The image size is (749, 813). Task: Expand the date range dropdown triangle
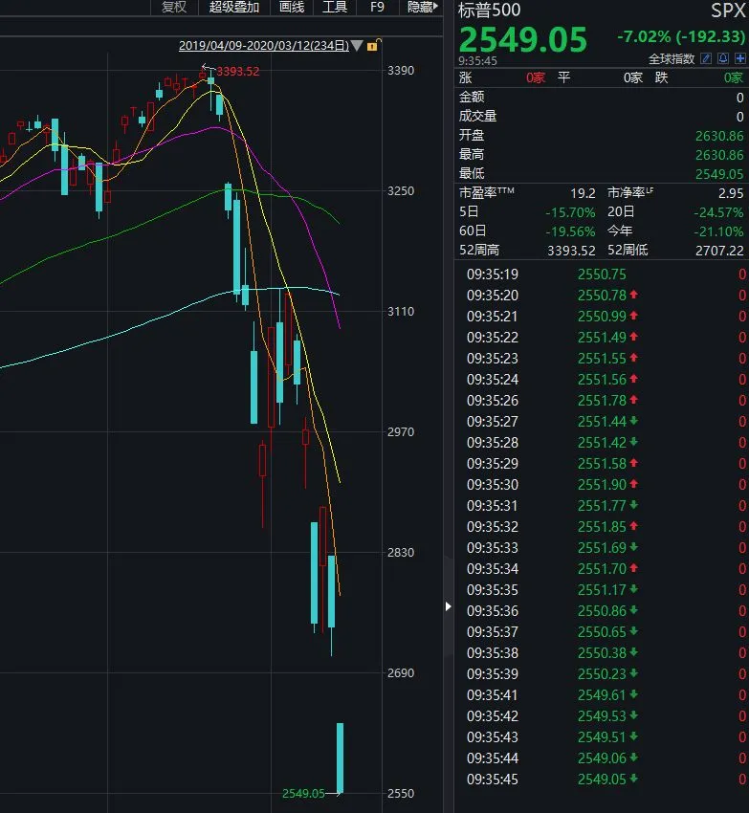click(x=357, y=46)
